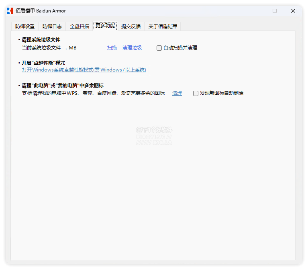Click the 当前系统垃圾文件 -.-MB value text
Image resolution: width=308 pixels, height=270 pixels.
[x=49, y=48]
